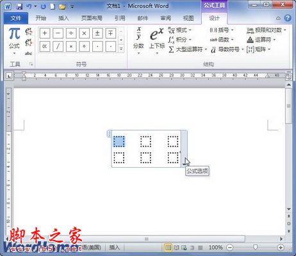Click the equation box move handle
This screenshot has height=256, width=296.
click(x=109, y=134)
